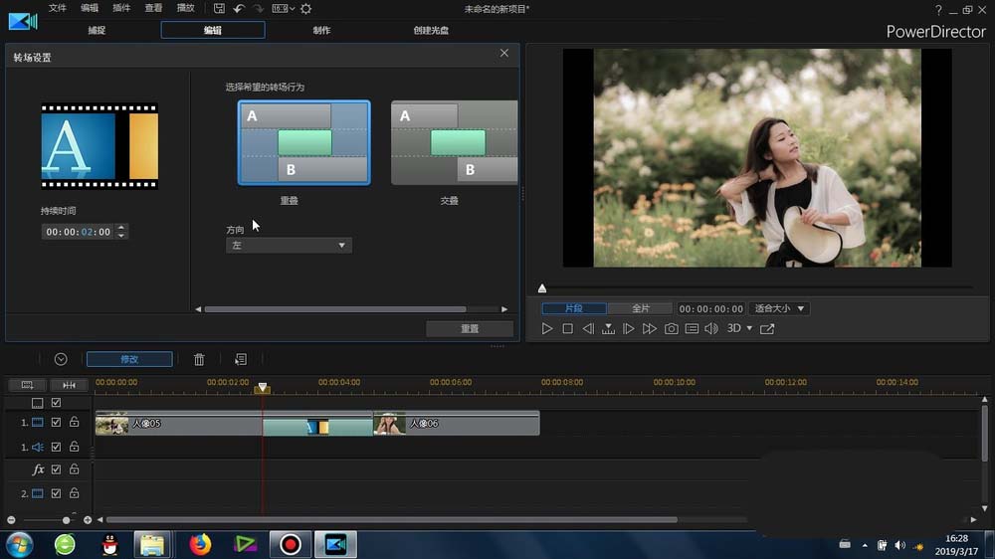Zoom out timeline with minus icon

point(11,520)
